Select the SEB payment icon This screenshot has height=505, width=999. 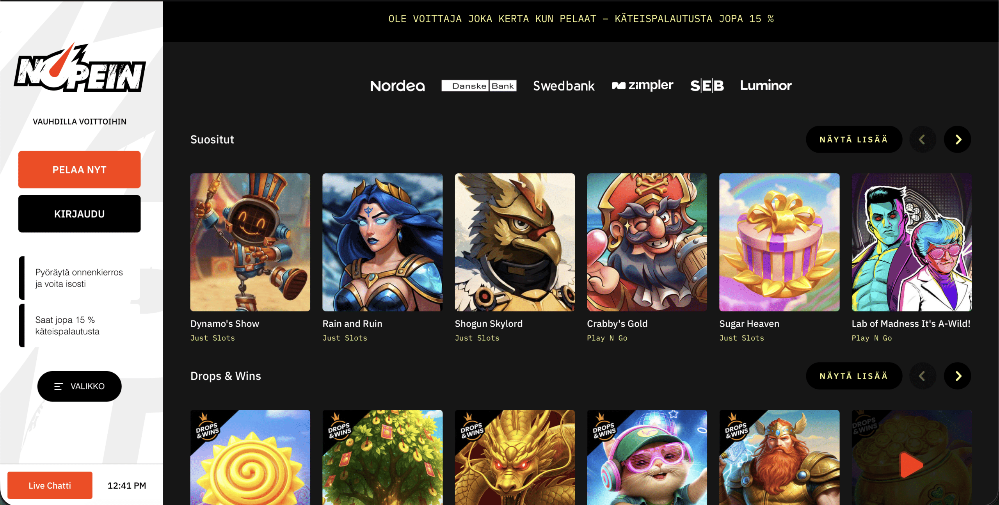(x=707, y=85)
